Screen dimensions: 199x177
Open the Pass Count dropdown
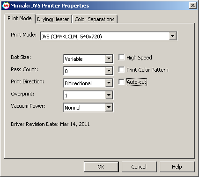pos(109,71)
